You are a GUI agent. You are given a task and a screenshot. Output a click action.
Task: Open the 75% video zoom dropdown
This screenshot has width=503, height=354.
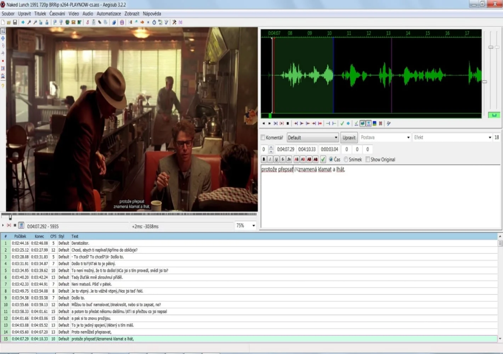point(246,225)
